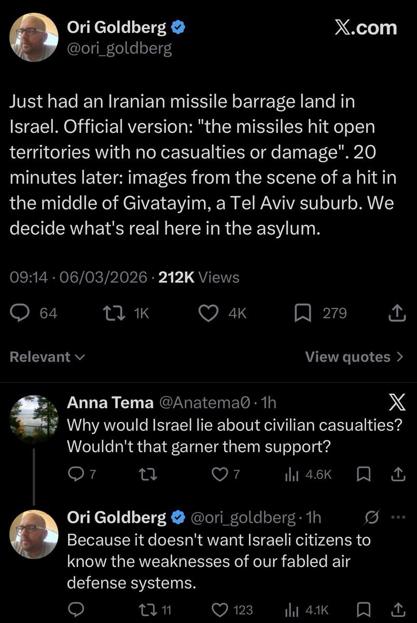Screen dimensions: 417x623
Task: Open View quotes for this post
Action: tap(354, 357)
